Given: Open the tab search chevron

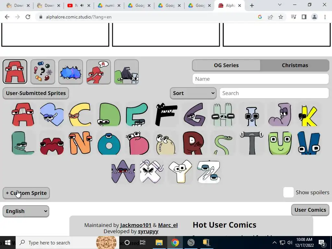Looking at the screenshot, I should (x=280, y=5).
